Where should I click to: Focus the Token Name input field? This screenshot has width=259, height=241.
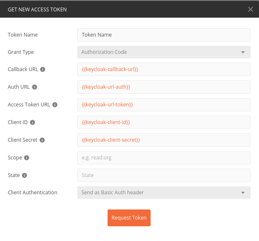coord(164,35)
